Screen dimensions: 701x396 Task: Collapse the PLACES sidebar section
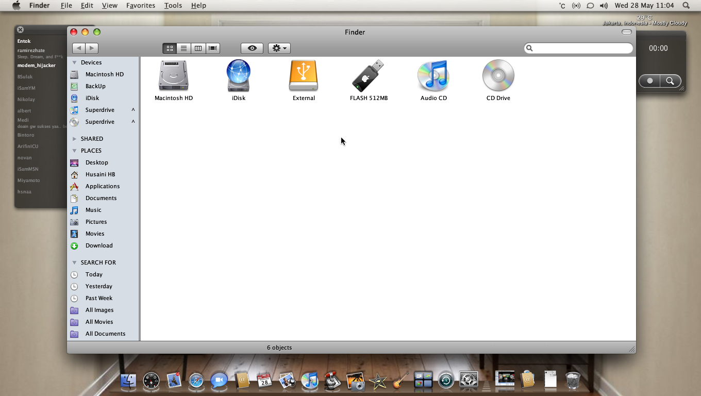(74, 151)
